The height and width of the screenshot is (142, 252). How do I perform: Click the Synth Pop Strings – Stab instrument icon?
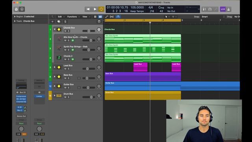59,48
